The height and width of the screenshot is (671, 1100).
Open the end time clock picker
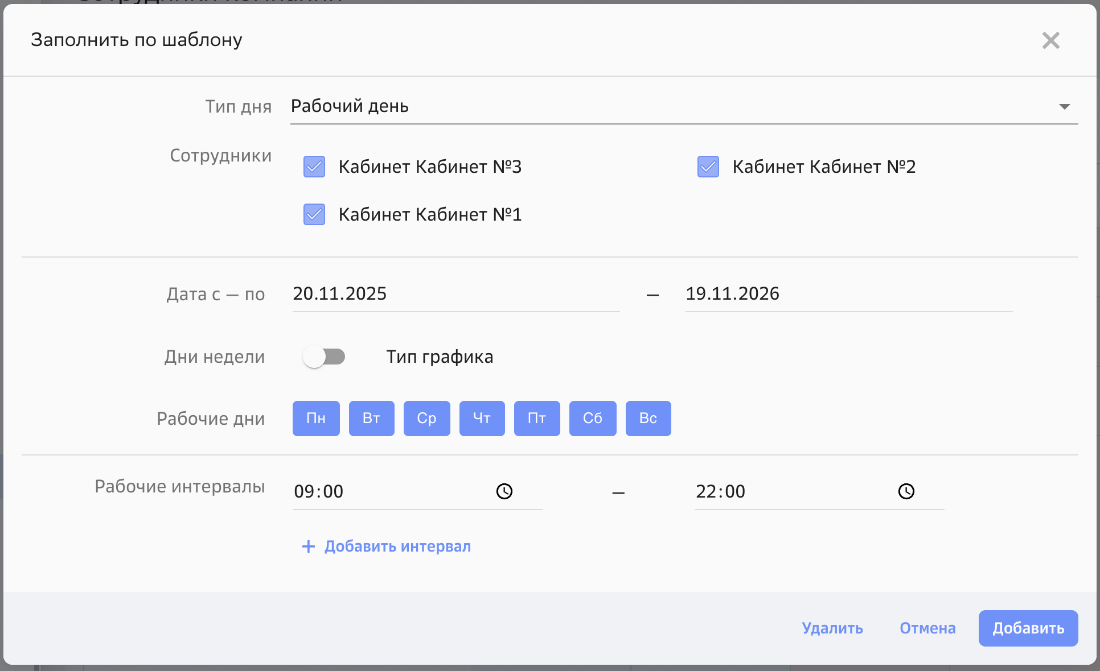tap(906, 491)
